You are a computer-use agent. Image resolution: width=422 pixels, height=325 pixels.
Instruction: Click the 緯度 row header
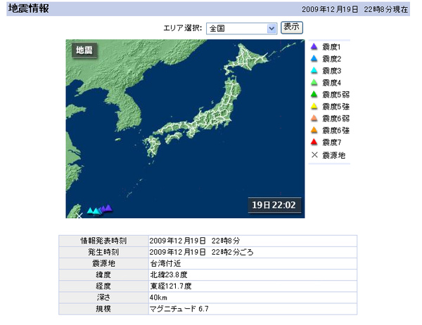103,274
